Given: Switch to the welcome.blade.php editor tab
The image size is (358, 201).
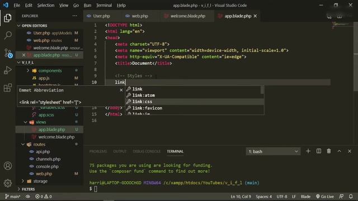Looking at the screenshot, I should click(x=188, y=16).
